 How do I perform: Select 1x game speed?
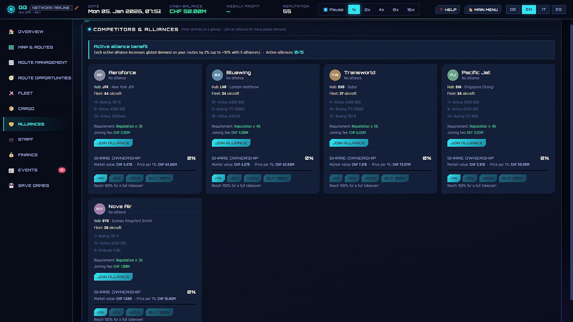click(x=354, y=10)
